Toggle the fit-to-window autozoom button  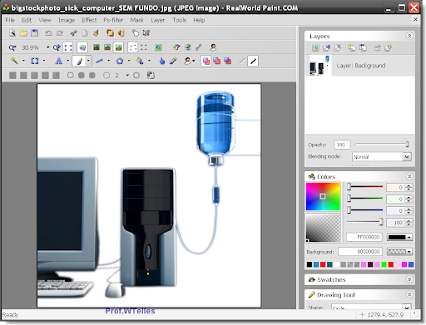coord(68,47)
